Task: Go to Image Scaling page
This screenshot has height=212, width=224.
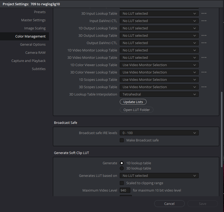Action: [x=35, y=28]
